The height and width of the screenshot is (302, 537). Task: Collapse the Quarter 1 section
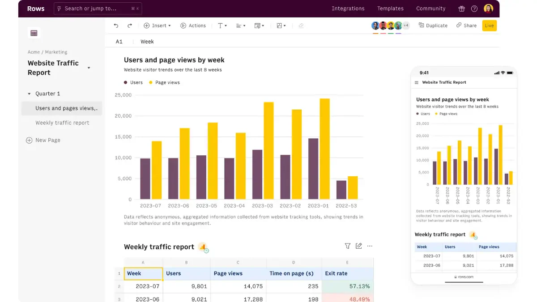30,94
